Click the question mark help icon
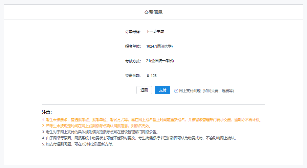307x168 pixels. 176,91
